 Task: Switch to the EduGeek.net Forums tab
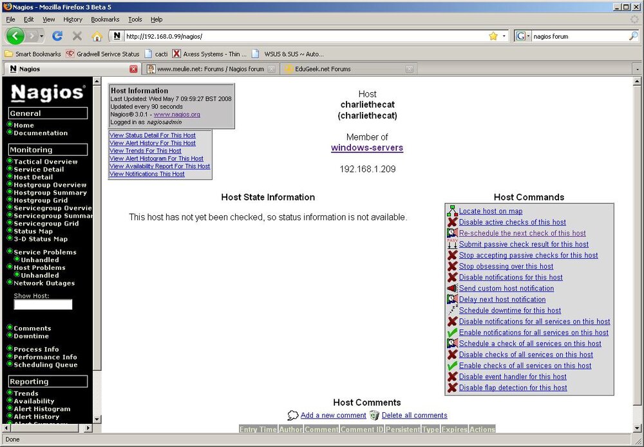pyautogui.click(x=348, y=69)
